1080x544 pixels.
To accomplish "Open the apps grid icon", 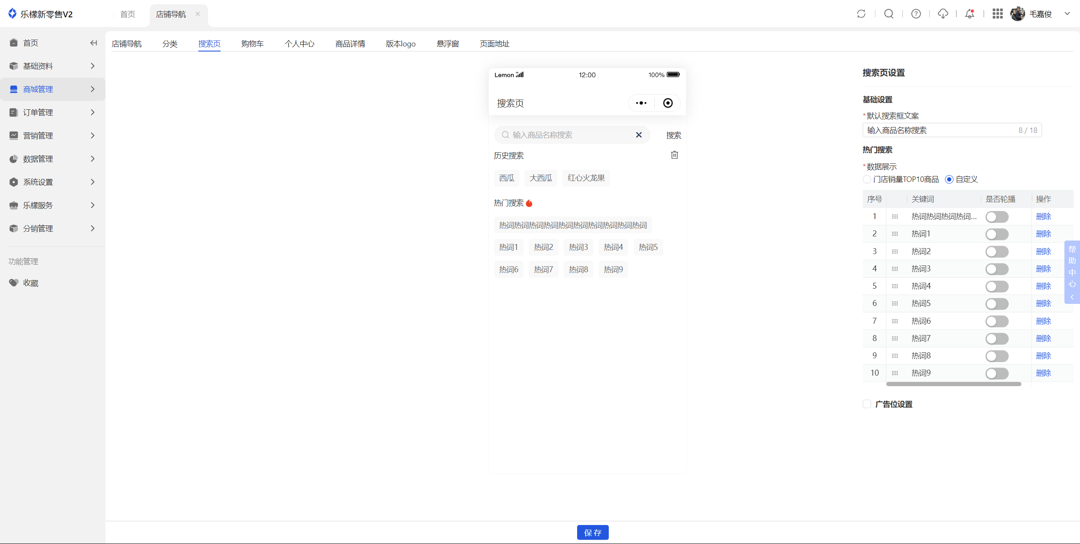I will (997, 14).
